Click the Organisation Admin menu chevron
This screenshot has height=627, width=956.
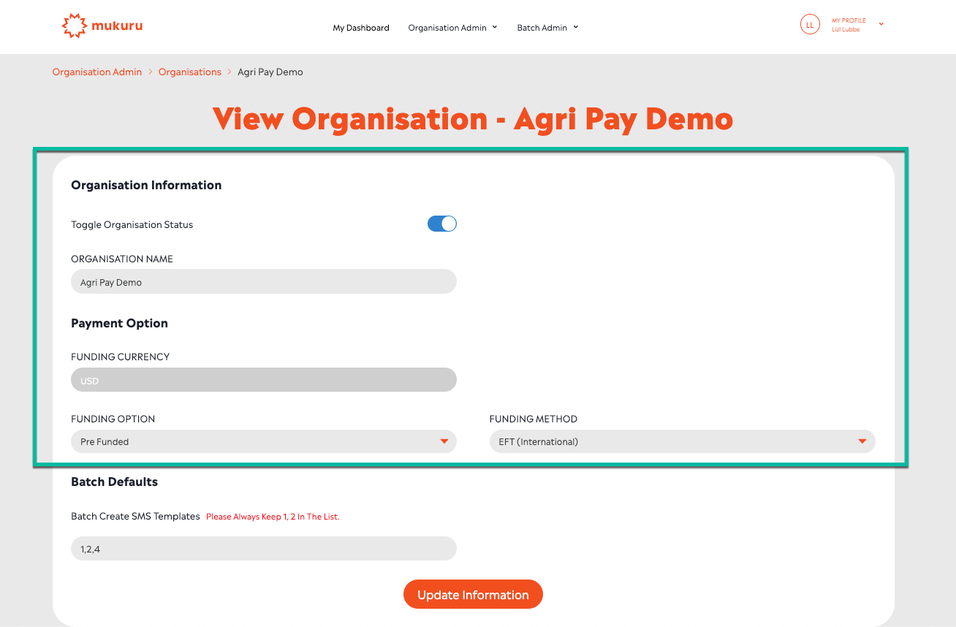(x=495, y=27)
